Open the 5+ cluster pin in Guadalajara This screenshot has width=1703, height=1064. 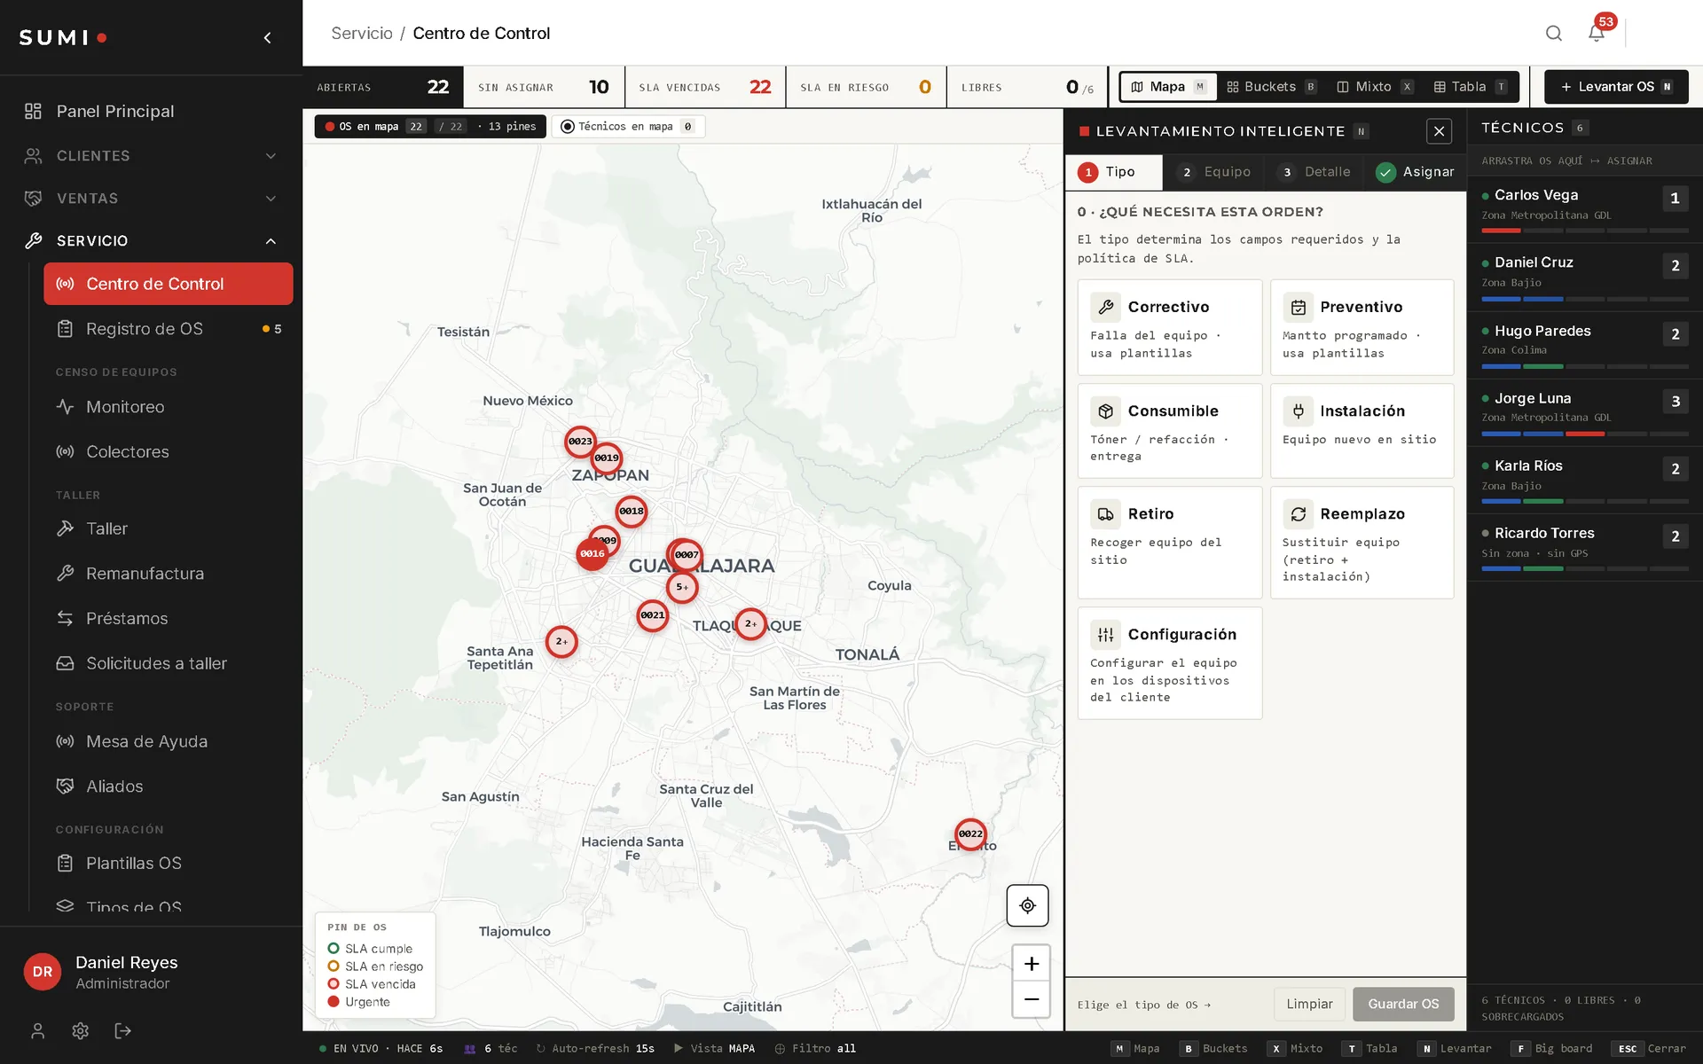tap(682, 587)
